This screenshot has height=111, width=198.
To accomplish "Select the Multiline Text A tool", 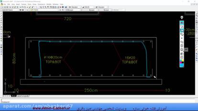I will coord(1,54).
